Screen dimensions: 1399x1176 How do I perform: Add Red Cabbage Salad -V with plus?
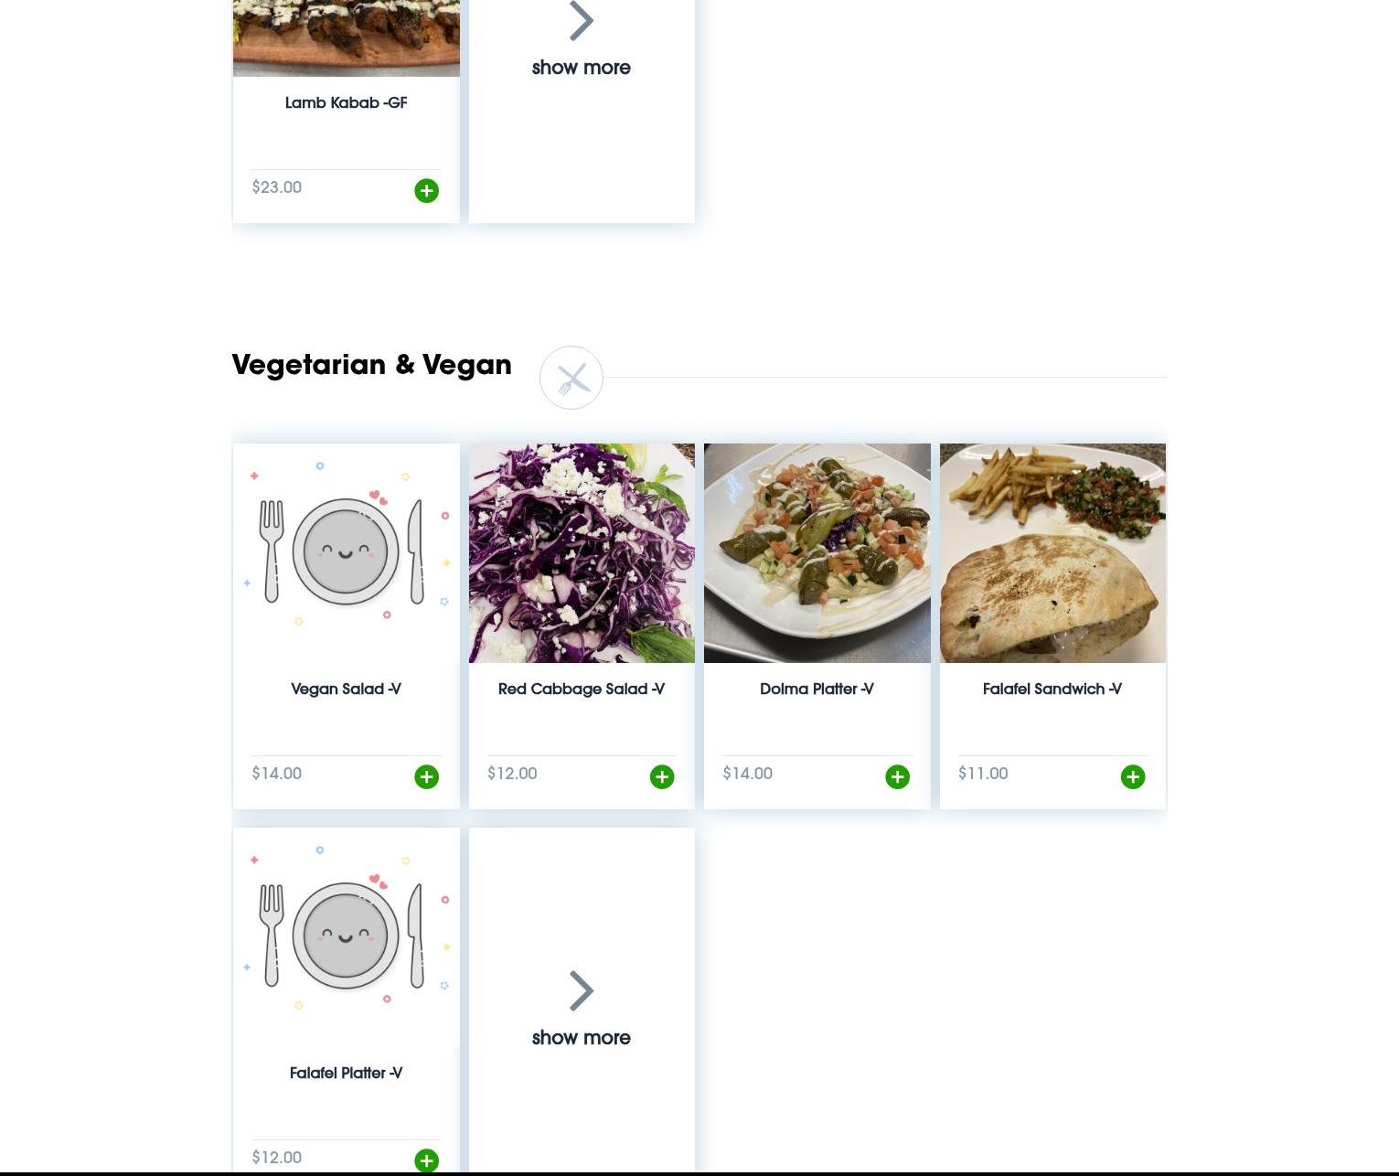(662, 776)
